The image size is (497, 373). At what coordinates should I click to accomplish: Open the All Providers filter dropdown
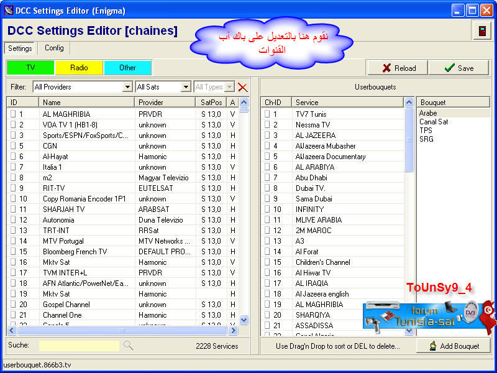tap(127, 87)
